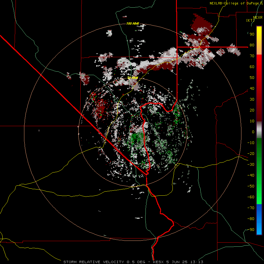This screenshot has height=264, width=264.
Task: Click the NEXR label at the top right
Action: (x=258, y=18)
